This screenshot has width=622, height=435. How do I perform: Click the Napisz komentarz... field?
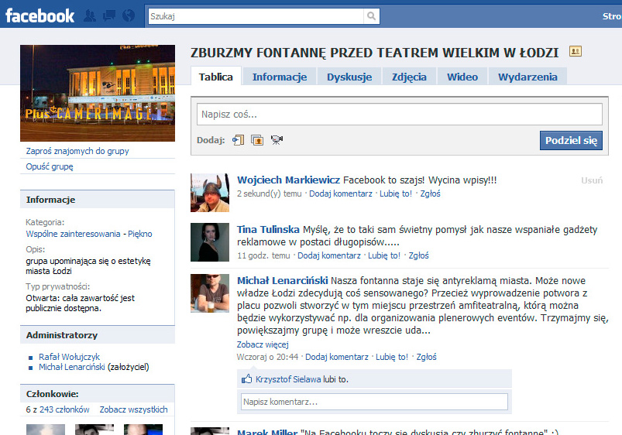374,402
